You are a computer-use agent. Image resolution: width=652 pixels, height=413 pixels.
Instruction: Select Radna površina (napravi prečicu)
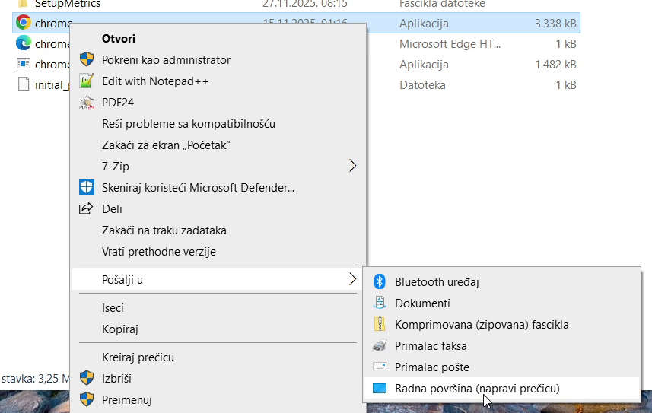point(476,388)
